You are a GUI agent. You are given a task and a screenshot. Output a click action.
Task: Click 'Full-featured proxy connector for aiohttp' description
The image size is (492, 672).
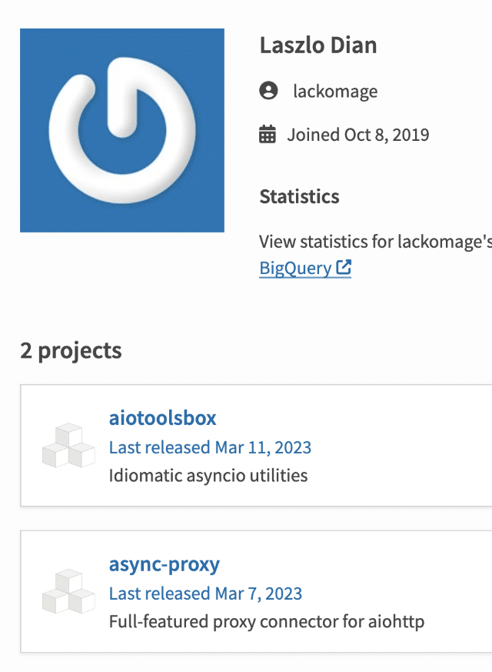266,621
